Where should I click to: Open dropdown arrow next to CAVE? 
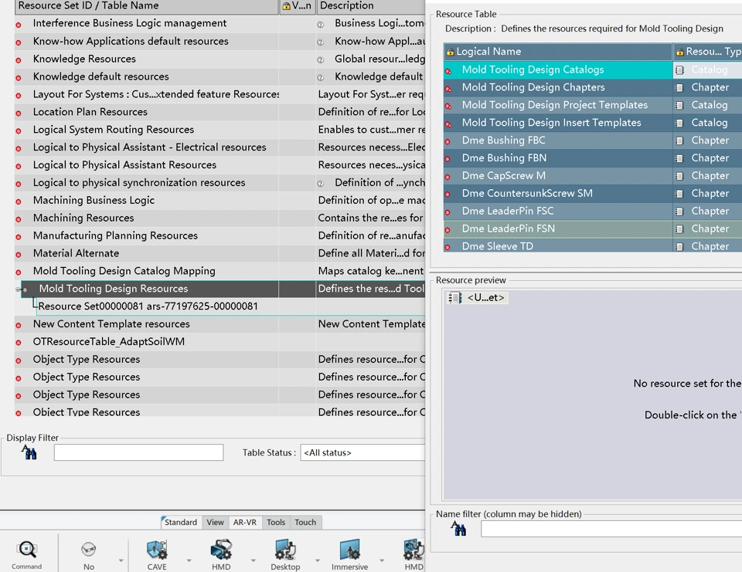pos(189,560)
